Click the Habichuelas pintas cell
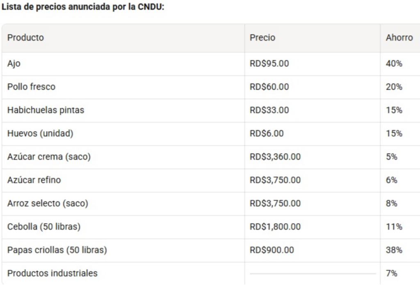Image resolution: width=420 pixels, height=288 pixels. click(46, 110)
